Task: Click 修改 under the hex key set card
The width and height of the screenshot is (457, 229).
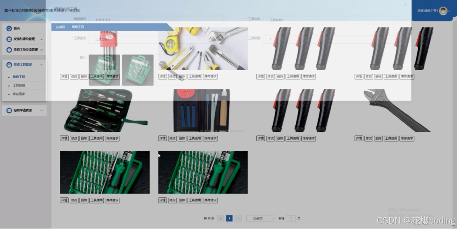Action: 74,77
